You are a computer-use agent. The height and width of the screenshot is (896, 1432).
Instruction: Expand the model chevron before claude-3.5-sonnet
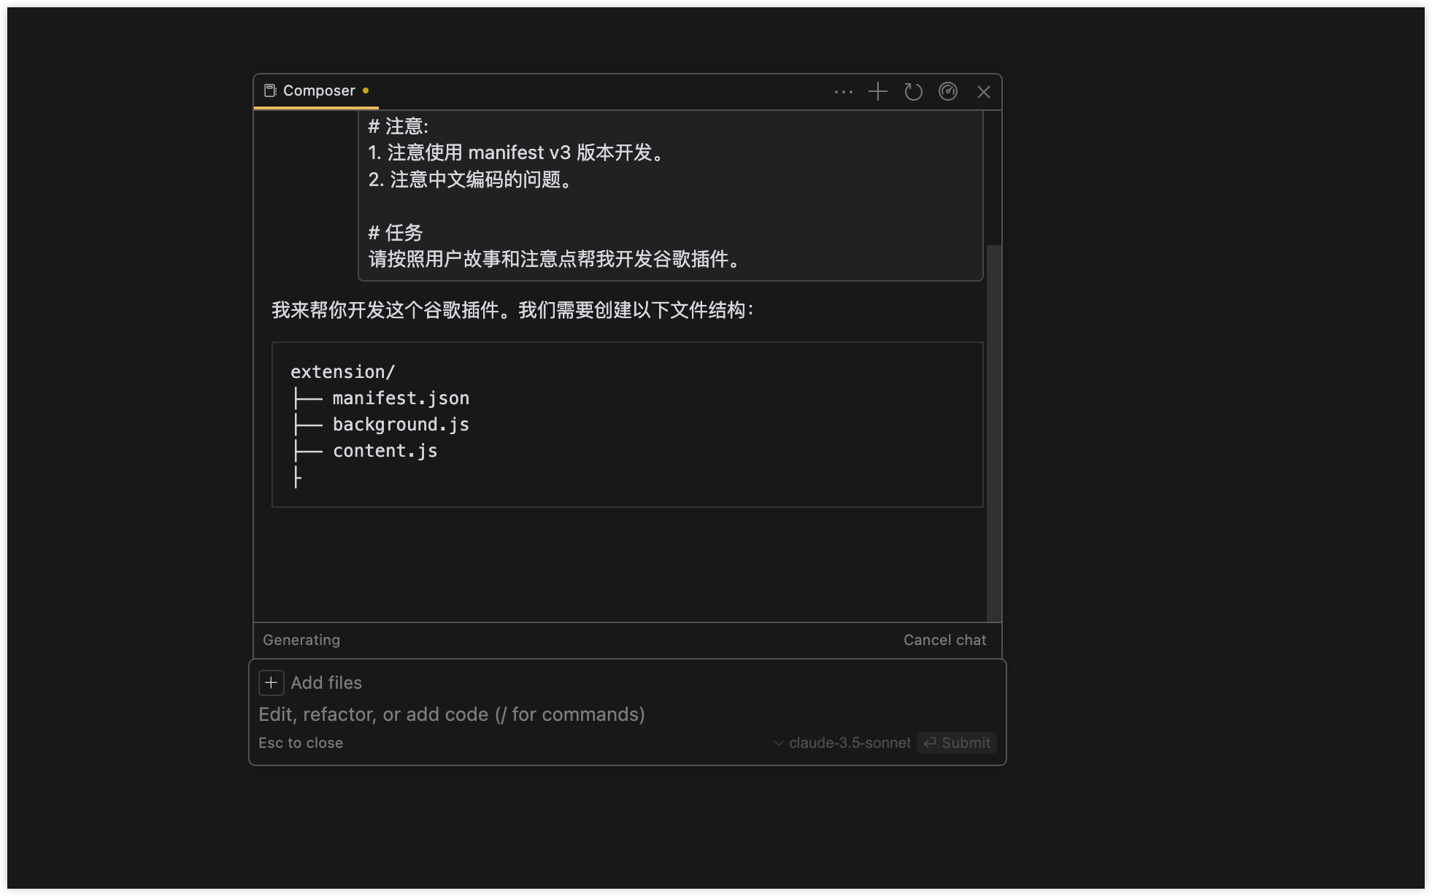(779, 744)
